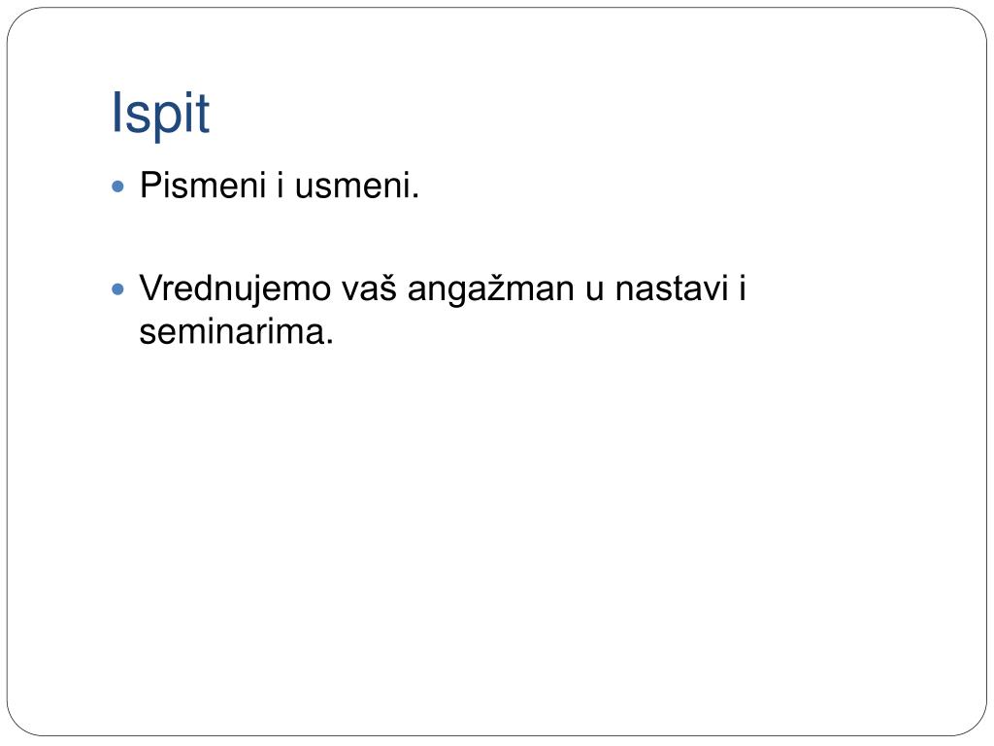Click the slide title "Ispit"

pos(160,114)
